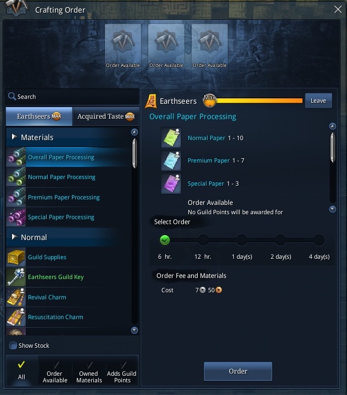Image resolution: width=347 pixels, height=395 pixels.
Task: Click the Resuscitation Charm icon
Action: tap(16, 317)
